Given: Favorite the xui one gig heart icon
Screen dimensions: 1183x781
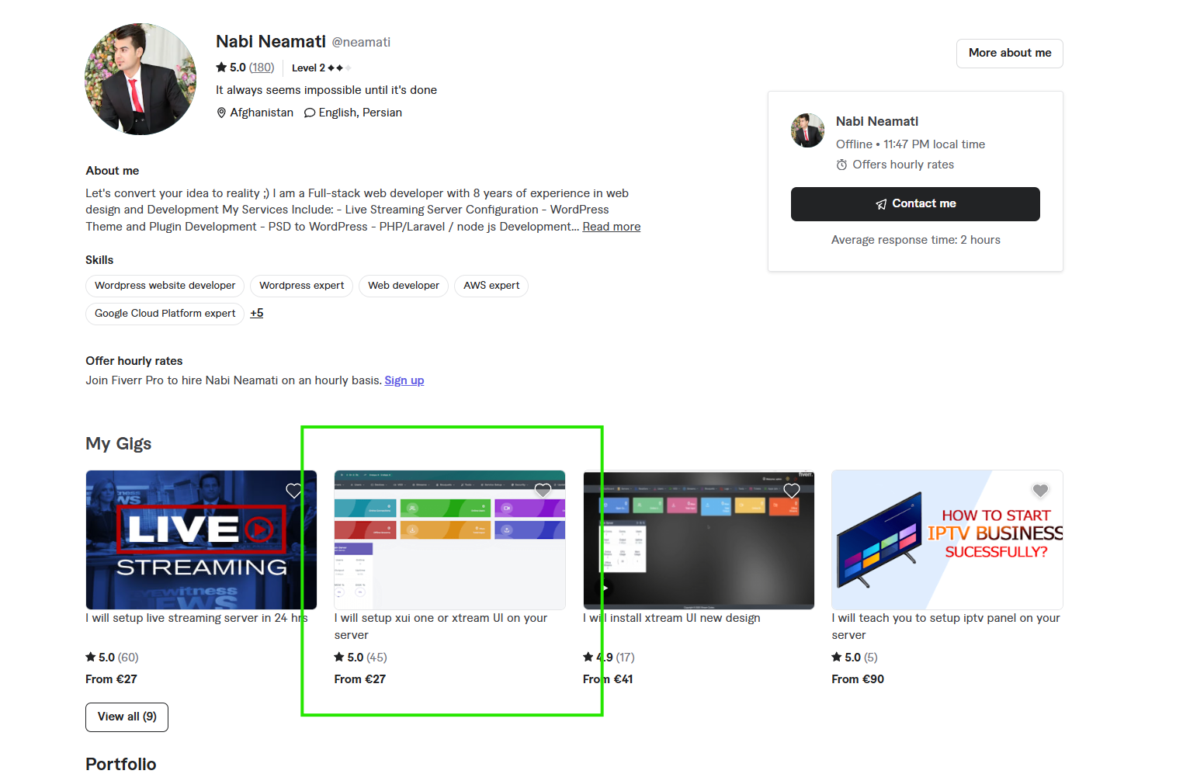Looking at the screenshot, I should (x=543, y=491).
